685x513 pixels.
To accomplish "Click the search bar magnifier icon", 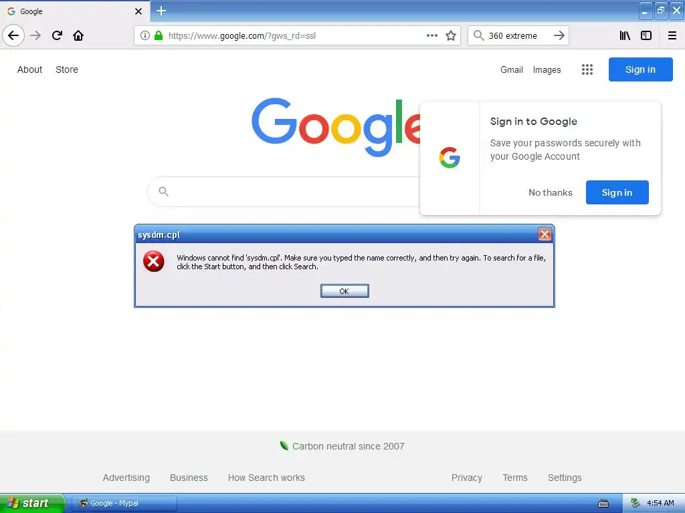I will 479,35.
